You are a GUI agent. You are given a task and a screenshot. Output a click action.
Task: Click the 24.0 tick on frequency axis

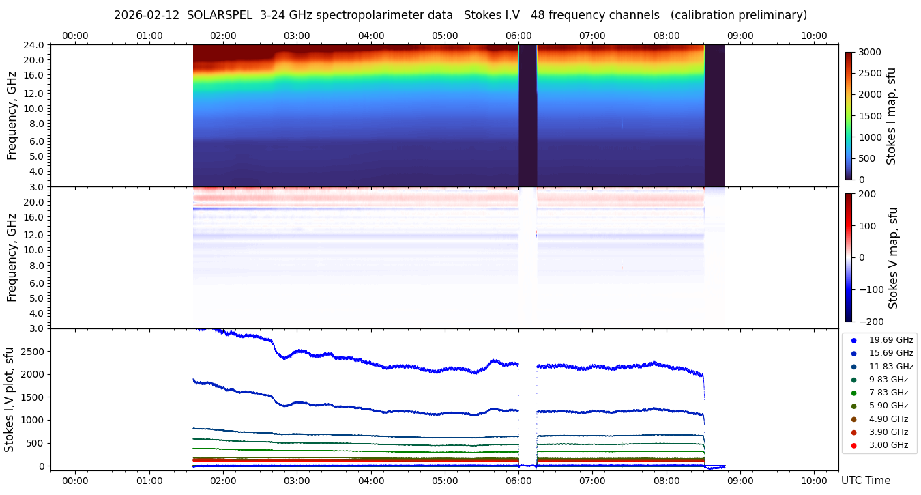(x=34, y=45)
